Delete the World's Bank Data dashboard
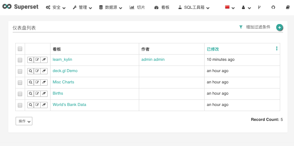The image size is (294, 146). (x=44, y=105)
